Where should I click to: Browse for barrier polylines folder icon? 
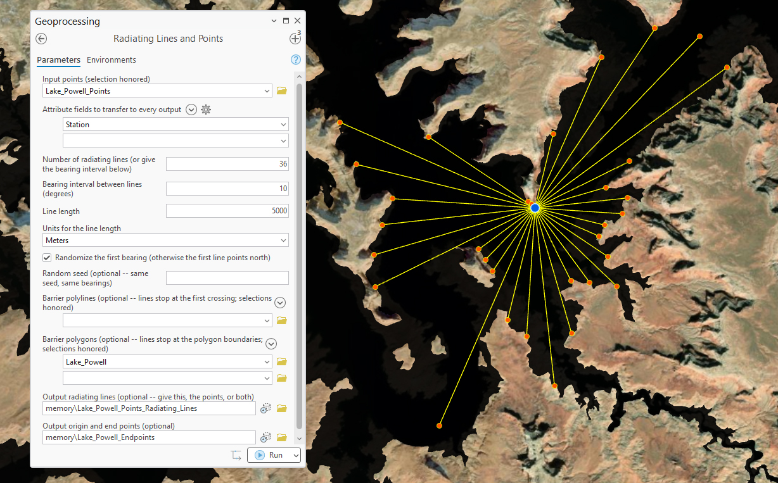tap(282, 320)
